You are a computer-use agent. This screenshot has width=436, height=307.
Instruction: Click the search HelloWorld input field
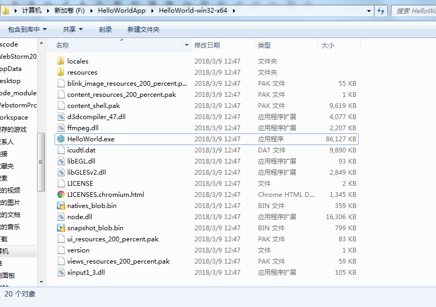click(x=414, y=11)
